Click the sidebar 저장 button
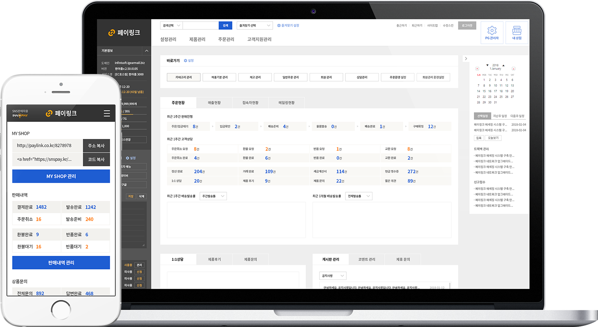598x327 pixels. pos(131,196)
